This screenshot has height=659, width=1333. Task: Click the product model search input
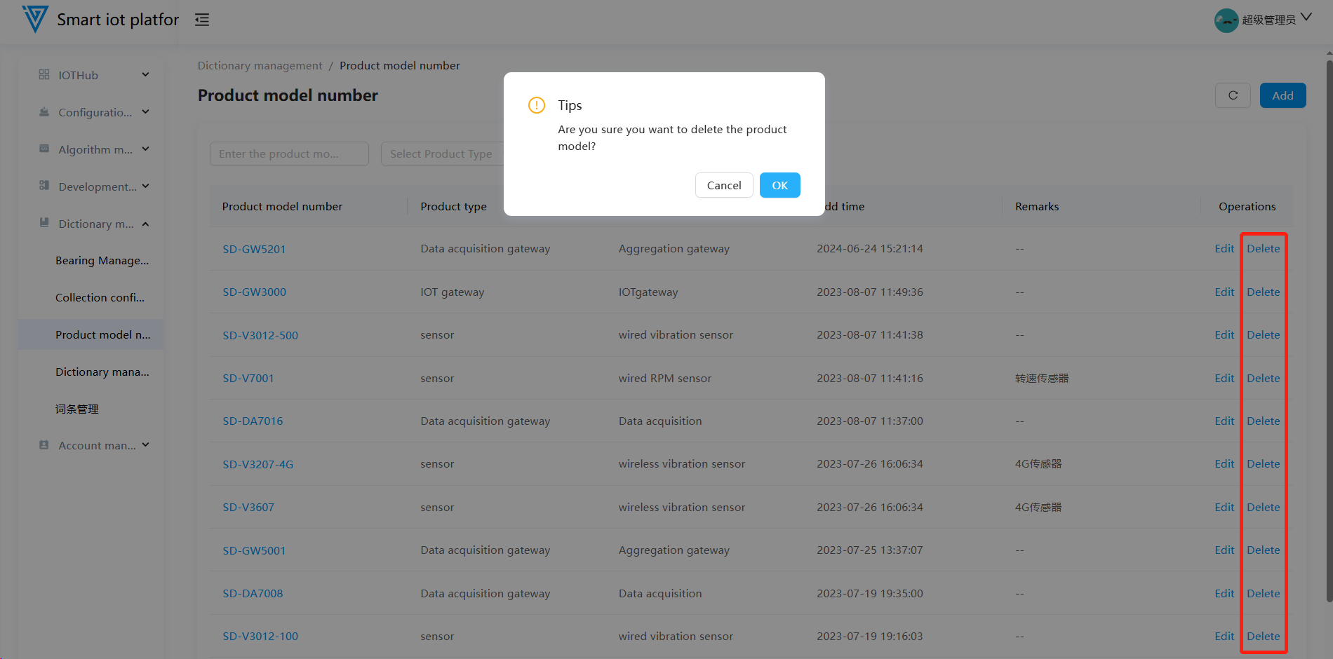click(289, 154)
